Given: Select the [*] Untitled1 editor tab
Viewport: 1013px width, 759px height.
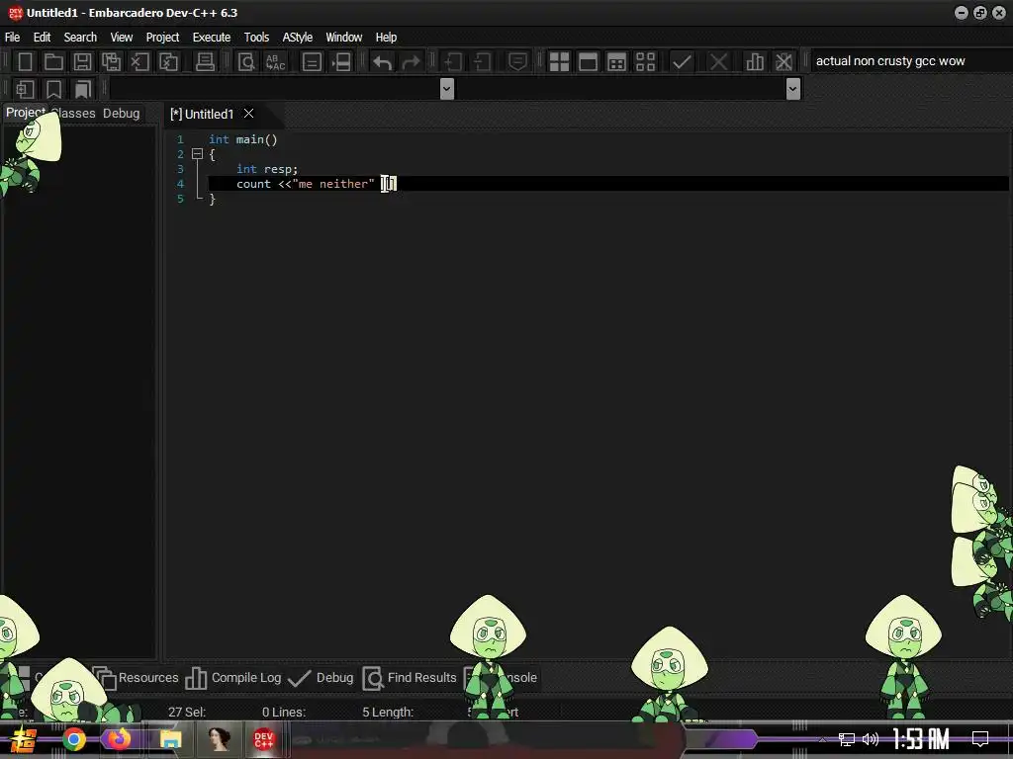Looking at the screenshot, I should [x=202, y=115].
